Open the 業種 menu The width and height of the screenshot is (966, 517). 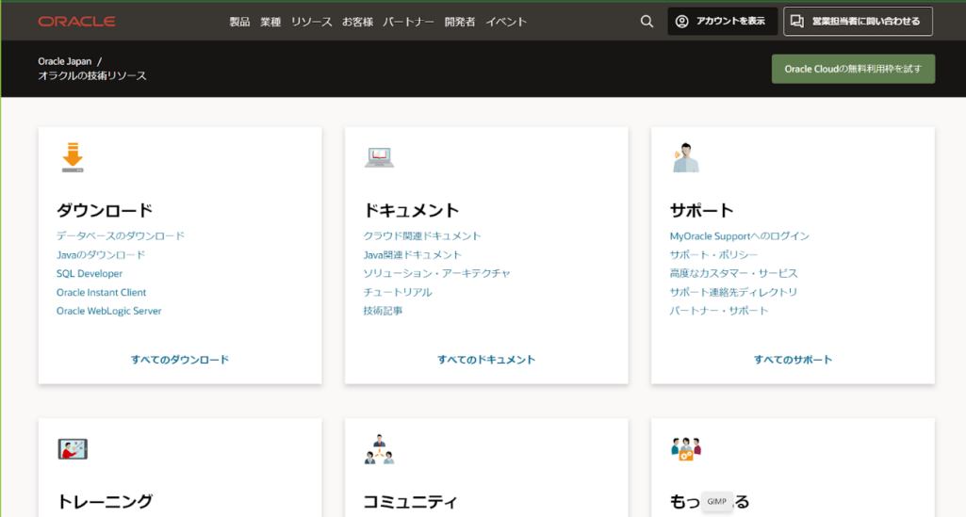270,22
